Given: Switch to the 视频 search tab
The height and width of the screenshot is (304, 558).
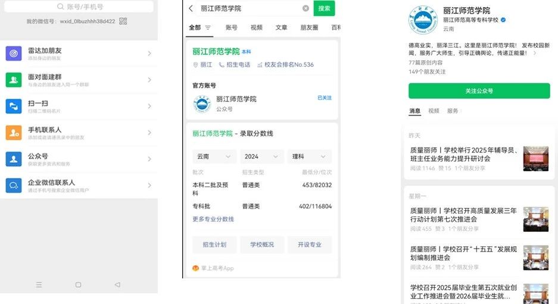Looking at the screenshot, I should point(256,27).
